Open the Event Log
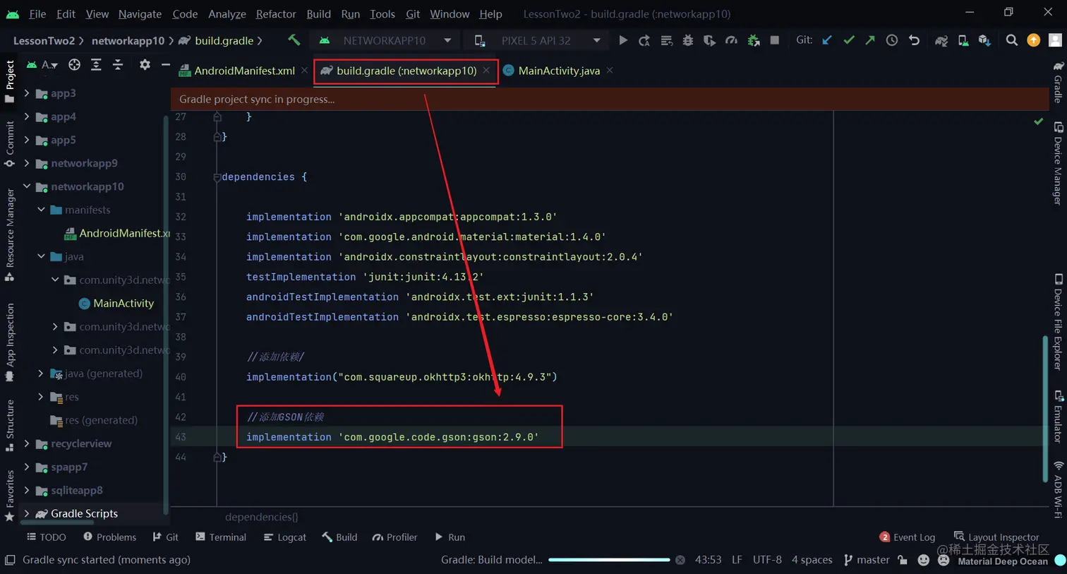The height and width of the screenshot is (574, 1067). click(x=907, y=537)
